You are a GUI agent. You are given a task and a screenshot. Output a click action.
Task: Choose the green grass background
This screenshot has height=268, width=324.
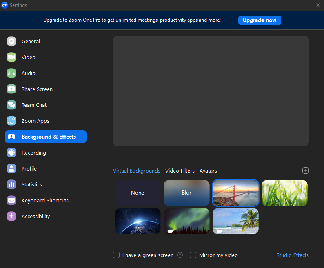tap(285, 193)
